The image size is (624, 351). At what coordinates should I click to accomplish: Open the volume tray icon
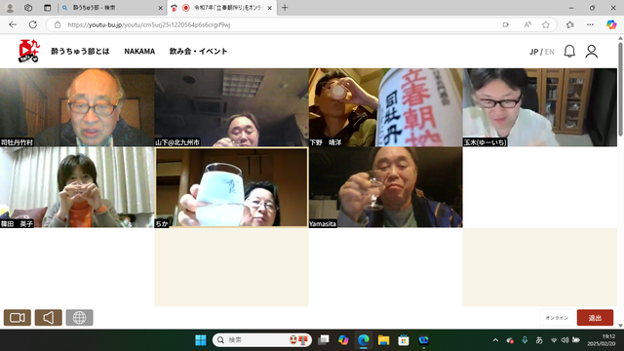pyautogui.click(x=565, y=340)
